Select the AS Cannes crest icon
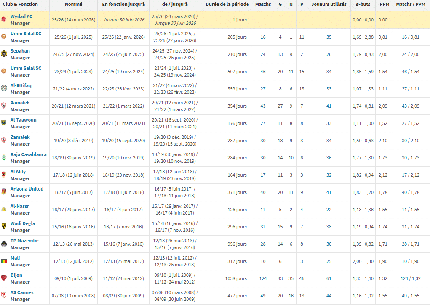430x305 pixels. (4, 295)
